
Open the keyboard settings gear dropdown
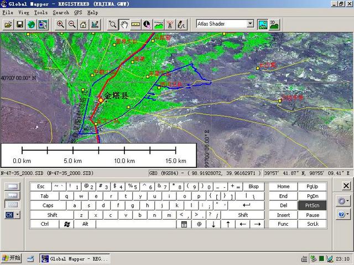[x=343, y=200]
